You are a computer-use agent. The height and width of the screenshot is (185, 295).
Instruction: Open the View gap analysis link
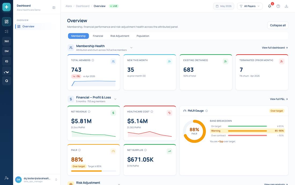[x=276, y=184]
